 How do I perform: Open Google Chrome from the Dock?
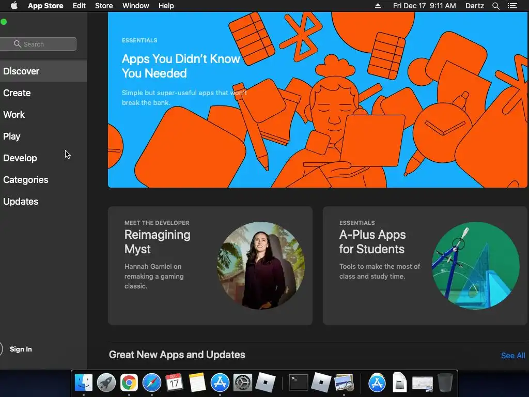[129, 383]
